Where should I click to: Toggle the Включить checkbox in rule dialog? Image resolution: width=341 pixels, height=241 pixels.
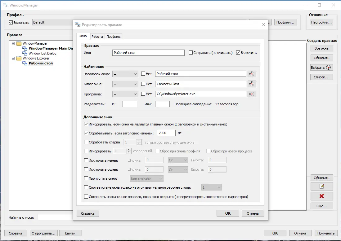(x=238, y=53)
